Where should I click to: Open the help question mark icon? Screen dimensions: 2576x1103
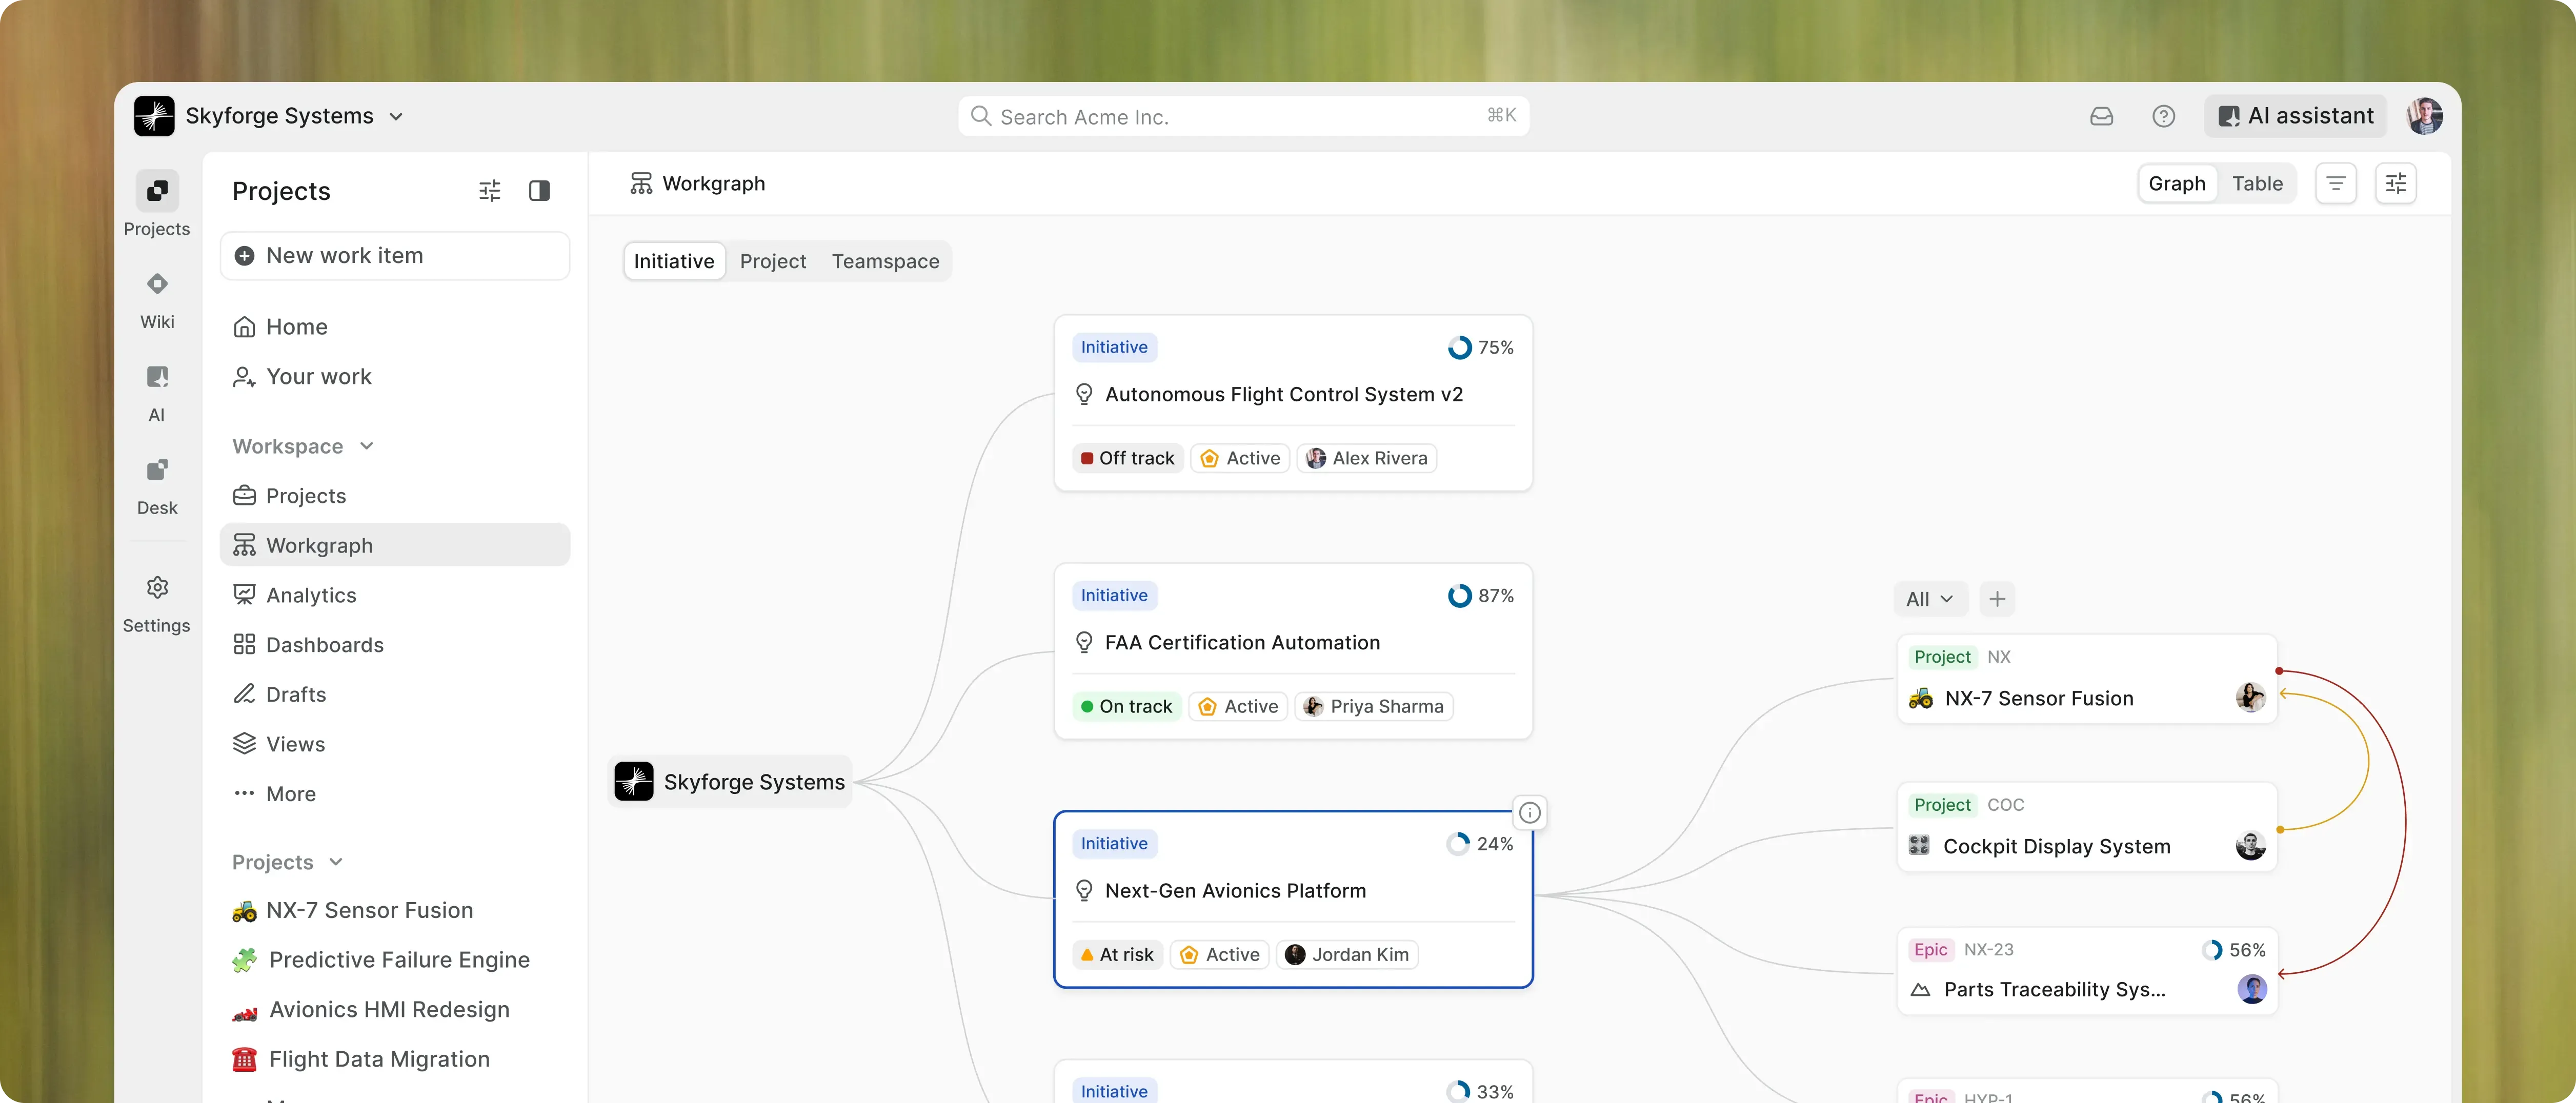[2163, 116]
